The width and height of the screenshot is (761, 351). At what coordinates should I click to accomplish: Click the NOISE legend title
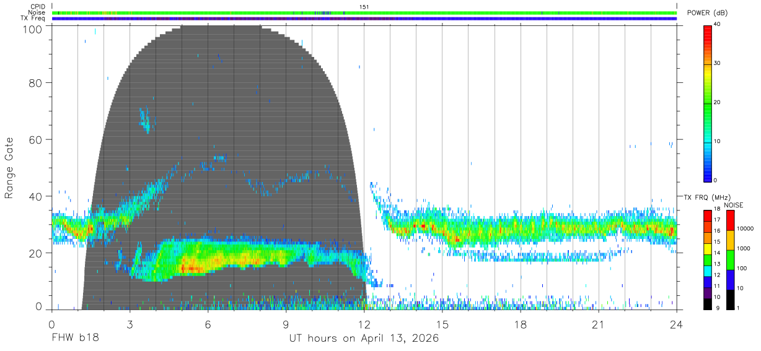733,205
